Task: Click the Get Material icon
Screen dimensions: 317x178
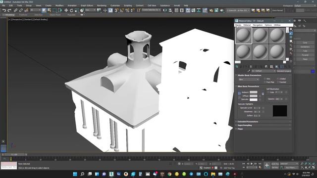Action: pos(237,67)
